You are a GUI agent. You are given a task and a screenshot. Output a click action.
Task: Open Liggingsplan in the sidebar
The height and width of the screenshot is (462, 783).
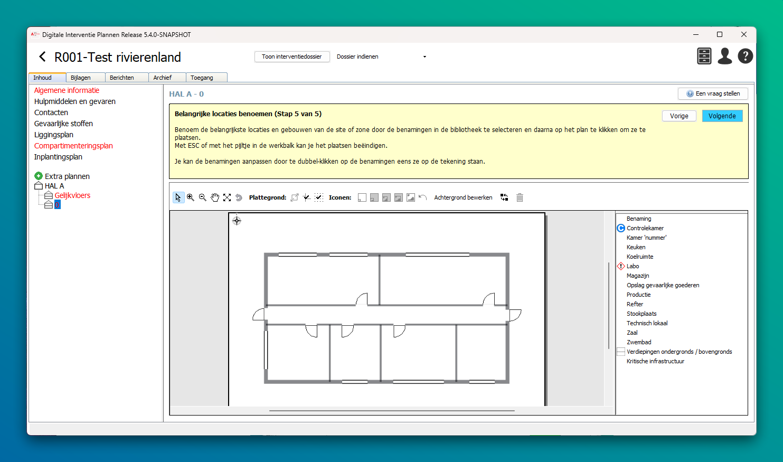pyautogui.click(x=54, y=135)
